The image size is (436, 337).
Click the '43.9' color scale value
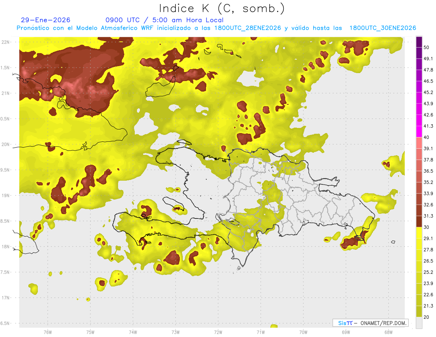pyautogui.click(x=428, y=104)
